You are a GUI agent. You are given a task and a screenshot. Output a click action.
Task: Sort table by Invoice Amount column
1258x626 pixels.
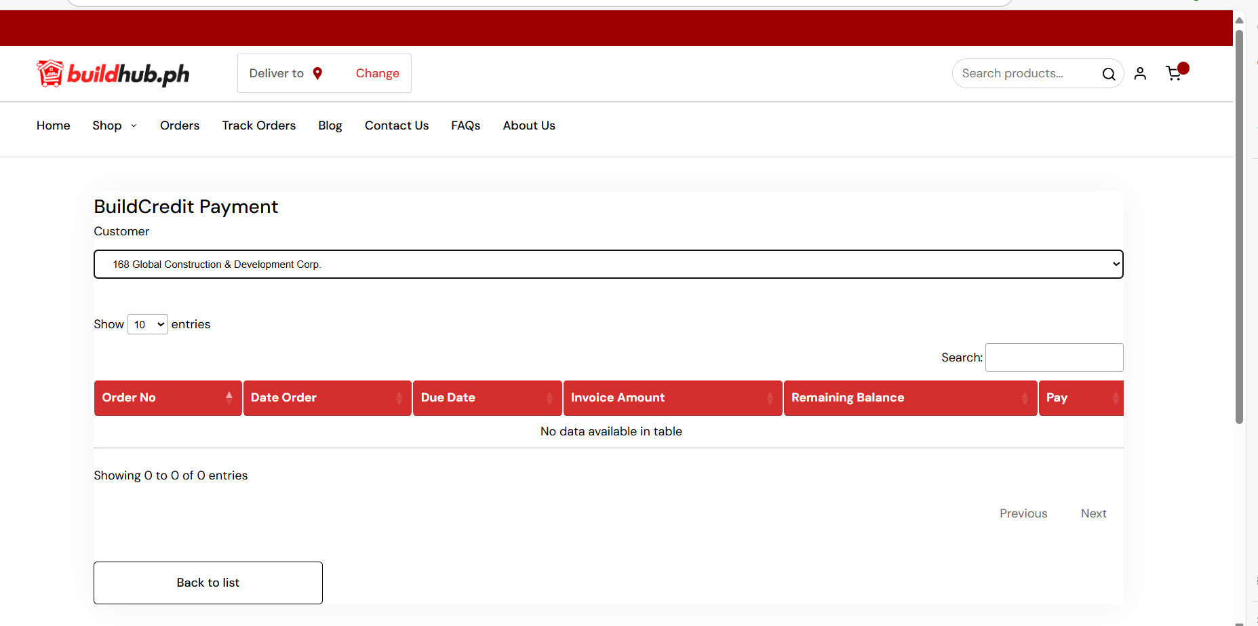[672, 398]
